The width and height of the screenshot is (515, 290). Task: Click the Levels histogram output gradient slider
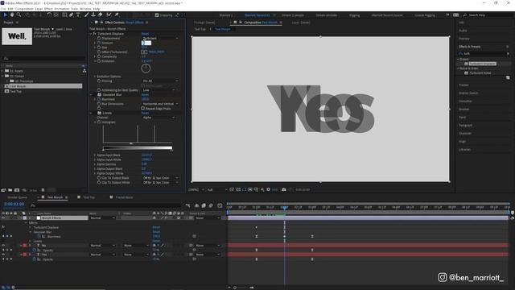click(138, 148)
